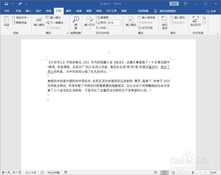Click the 100% zoom level

213,172
